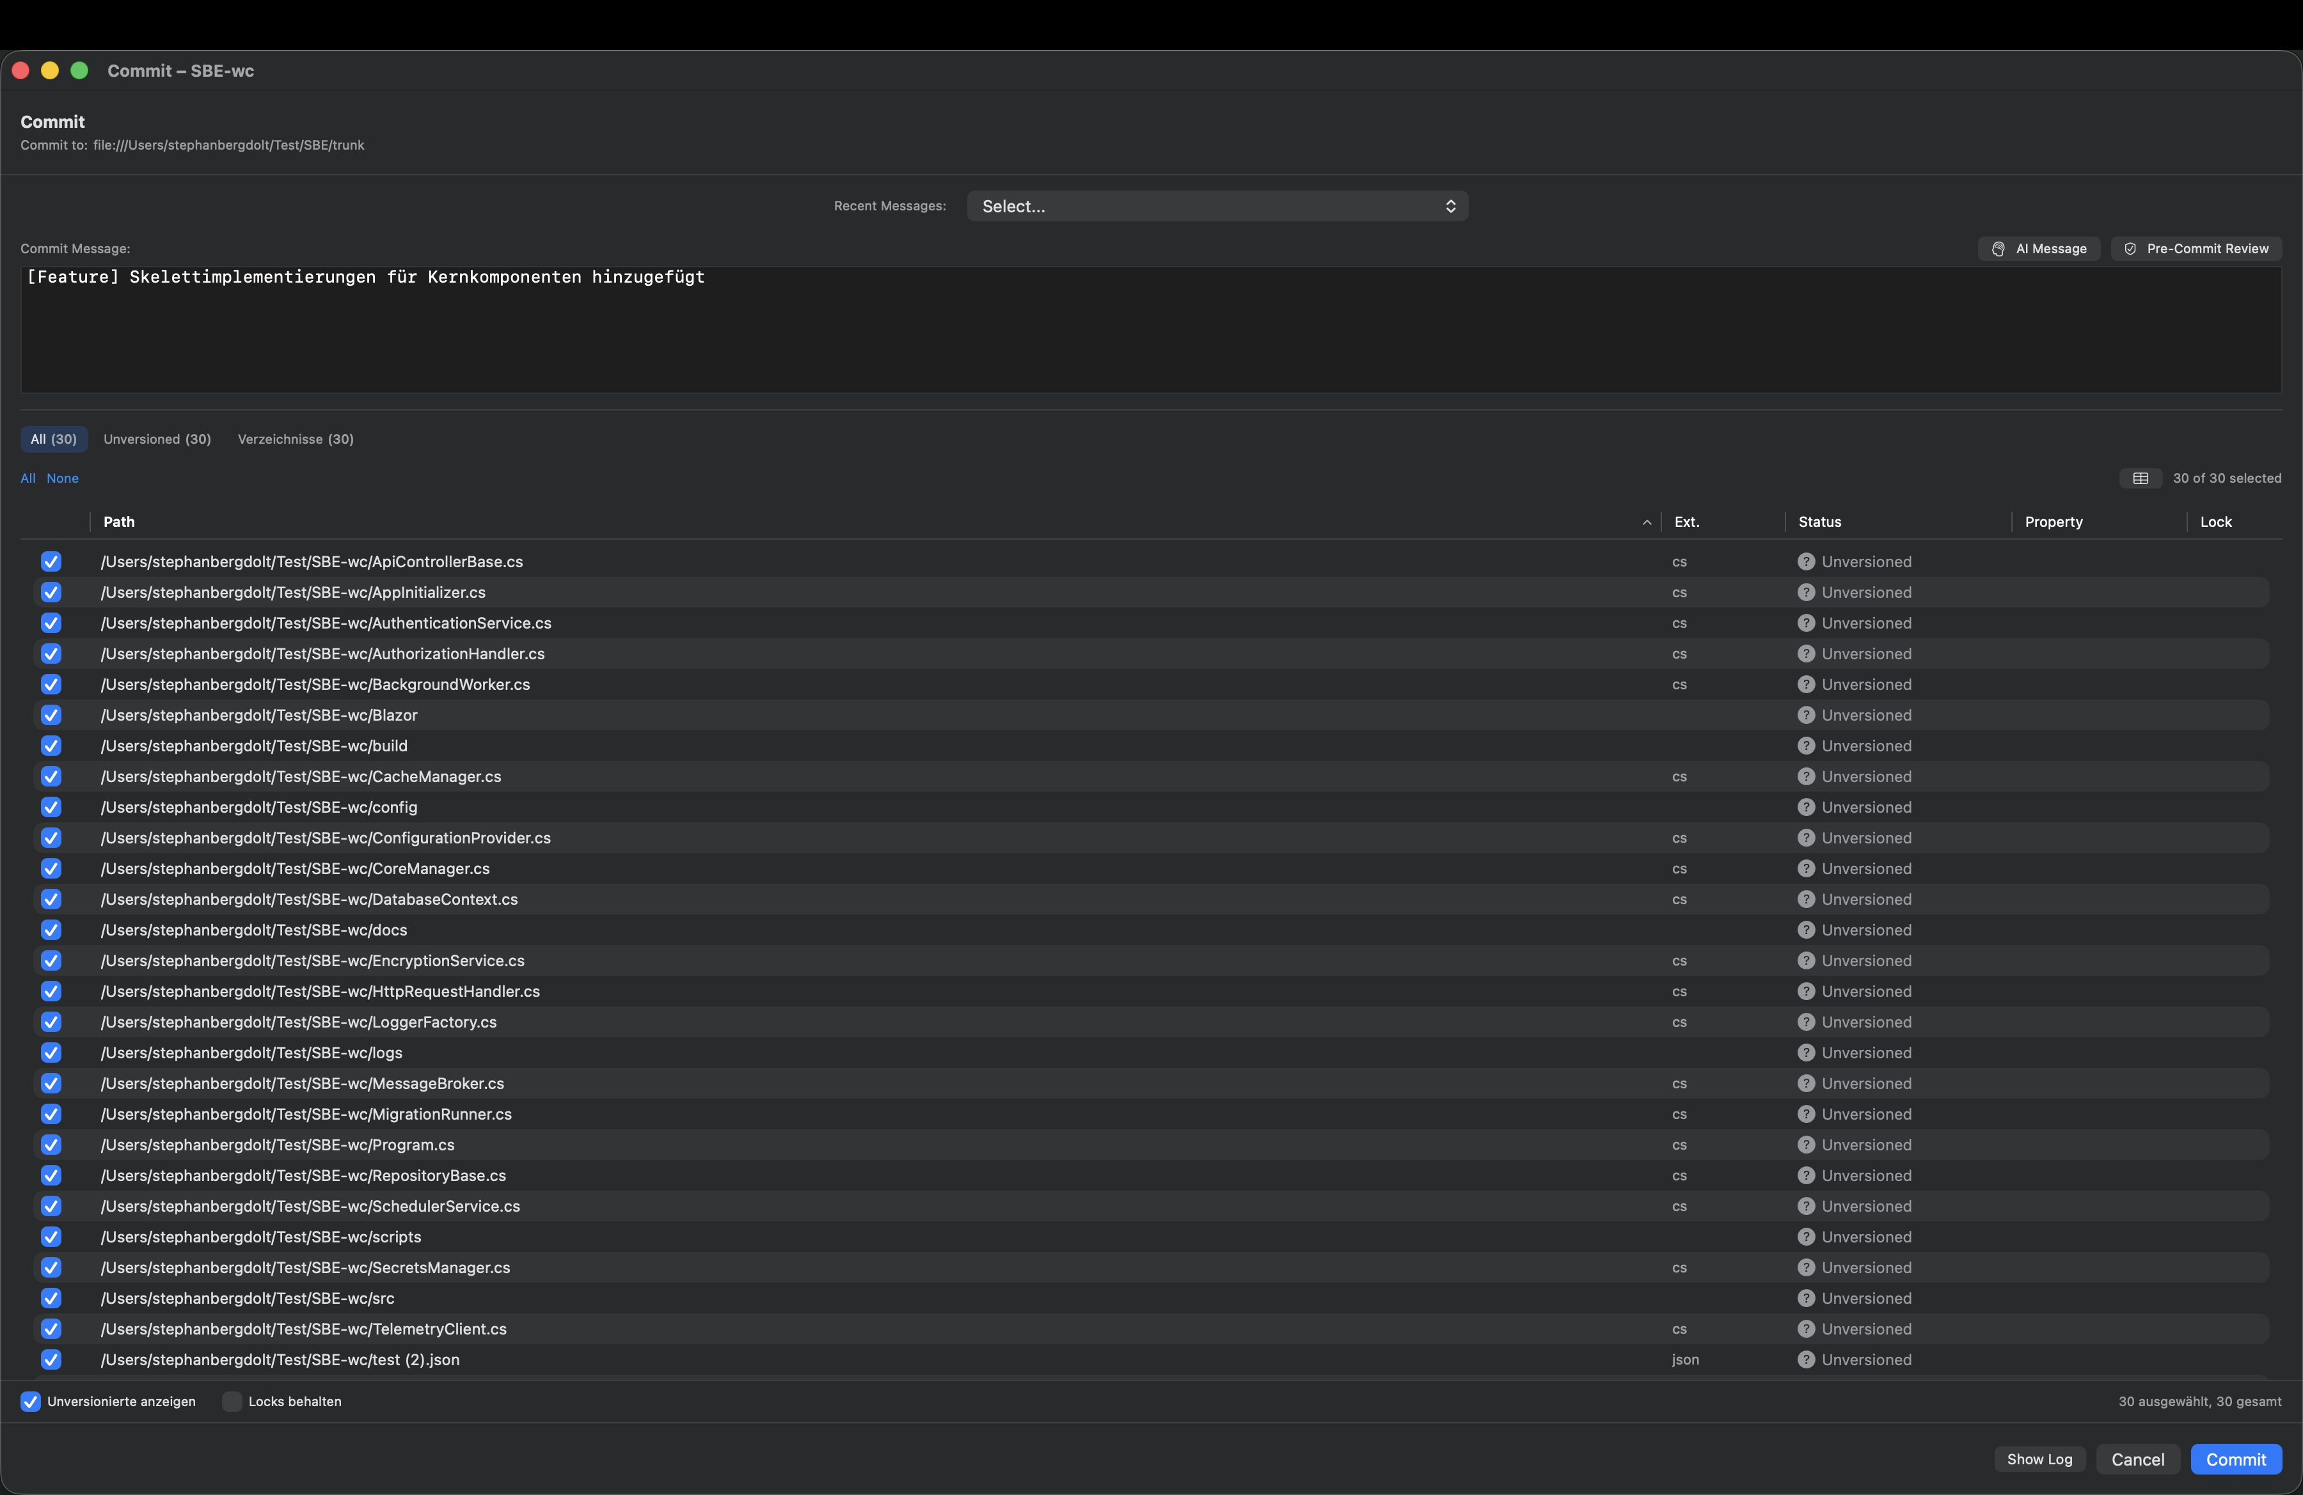2303x1495 pixels.
Task: Click the status icon for CoreManager.cs
Action: 1808,868
